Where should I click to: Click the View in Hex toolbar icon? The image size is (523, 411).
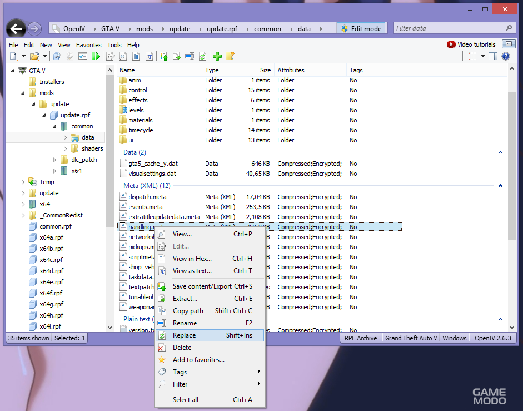136,56
